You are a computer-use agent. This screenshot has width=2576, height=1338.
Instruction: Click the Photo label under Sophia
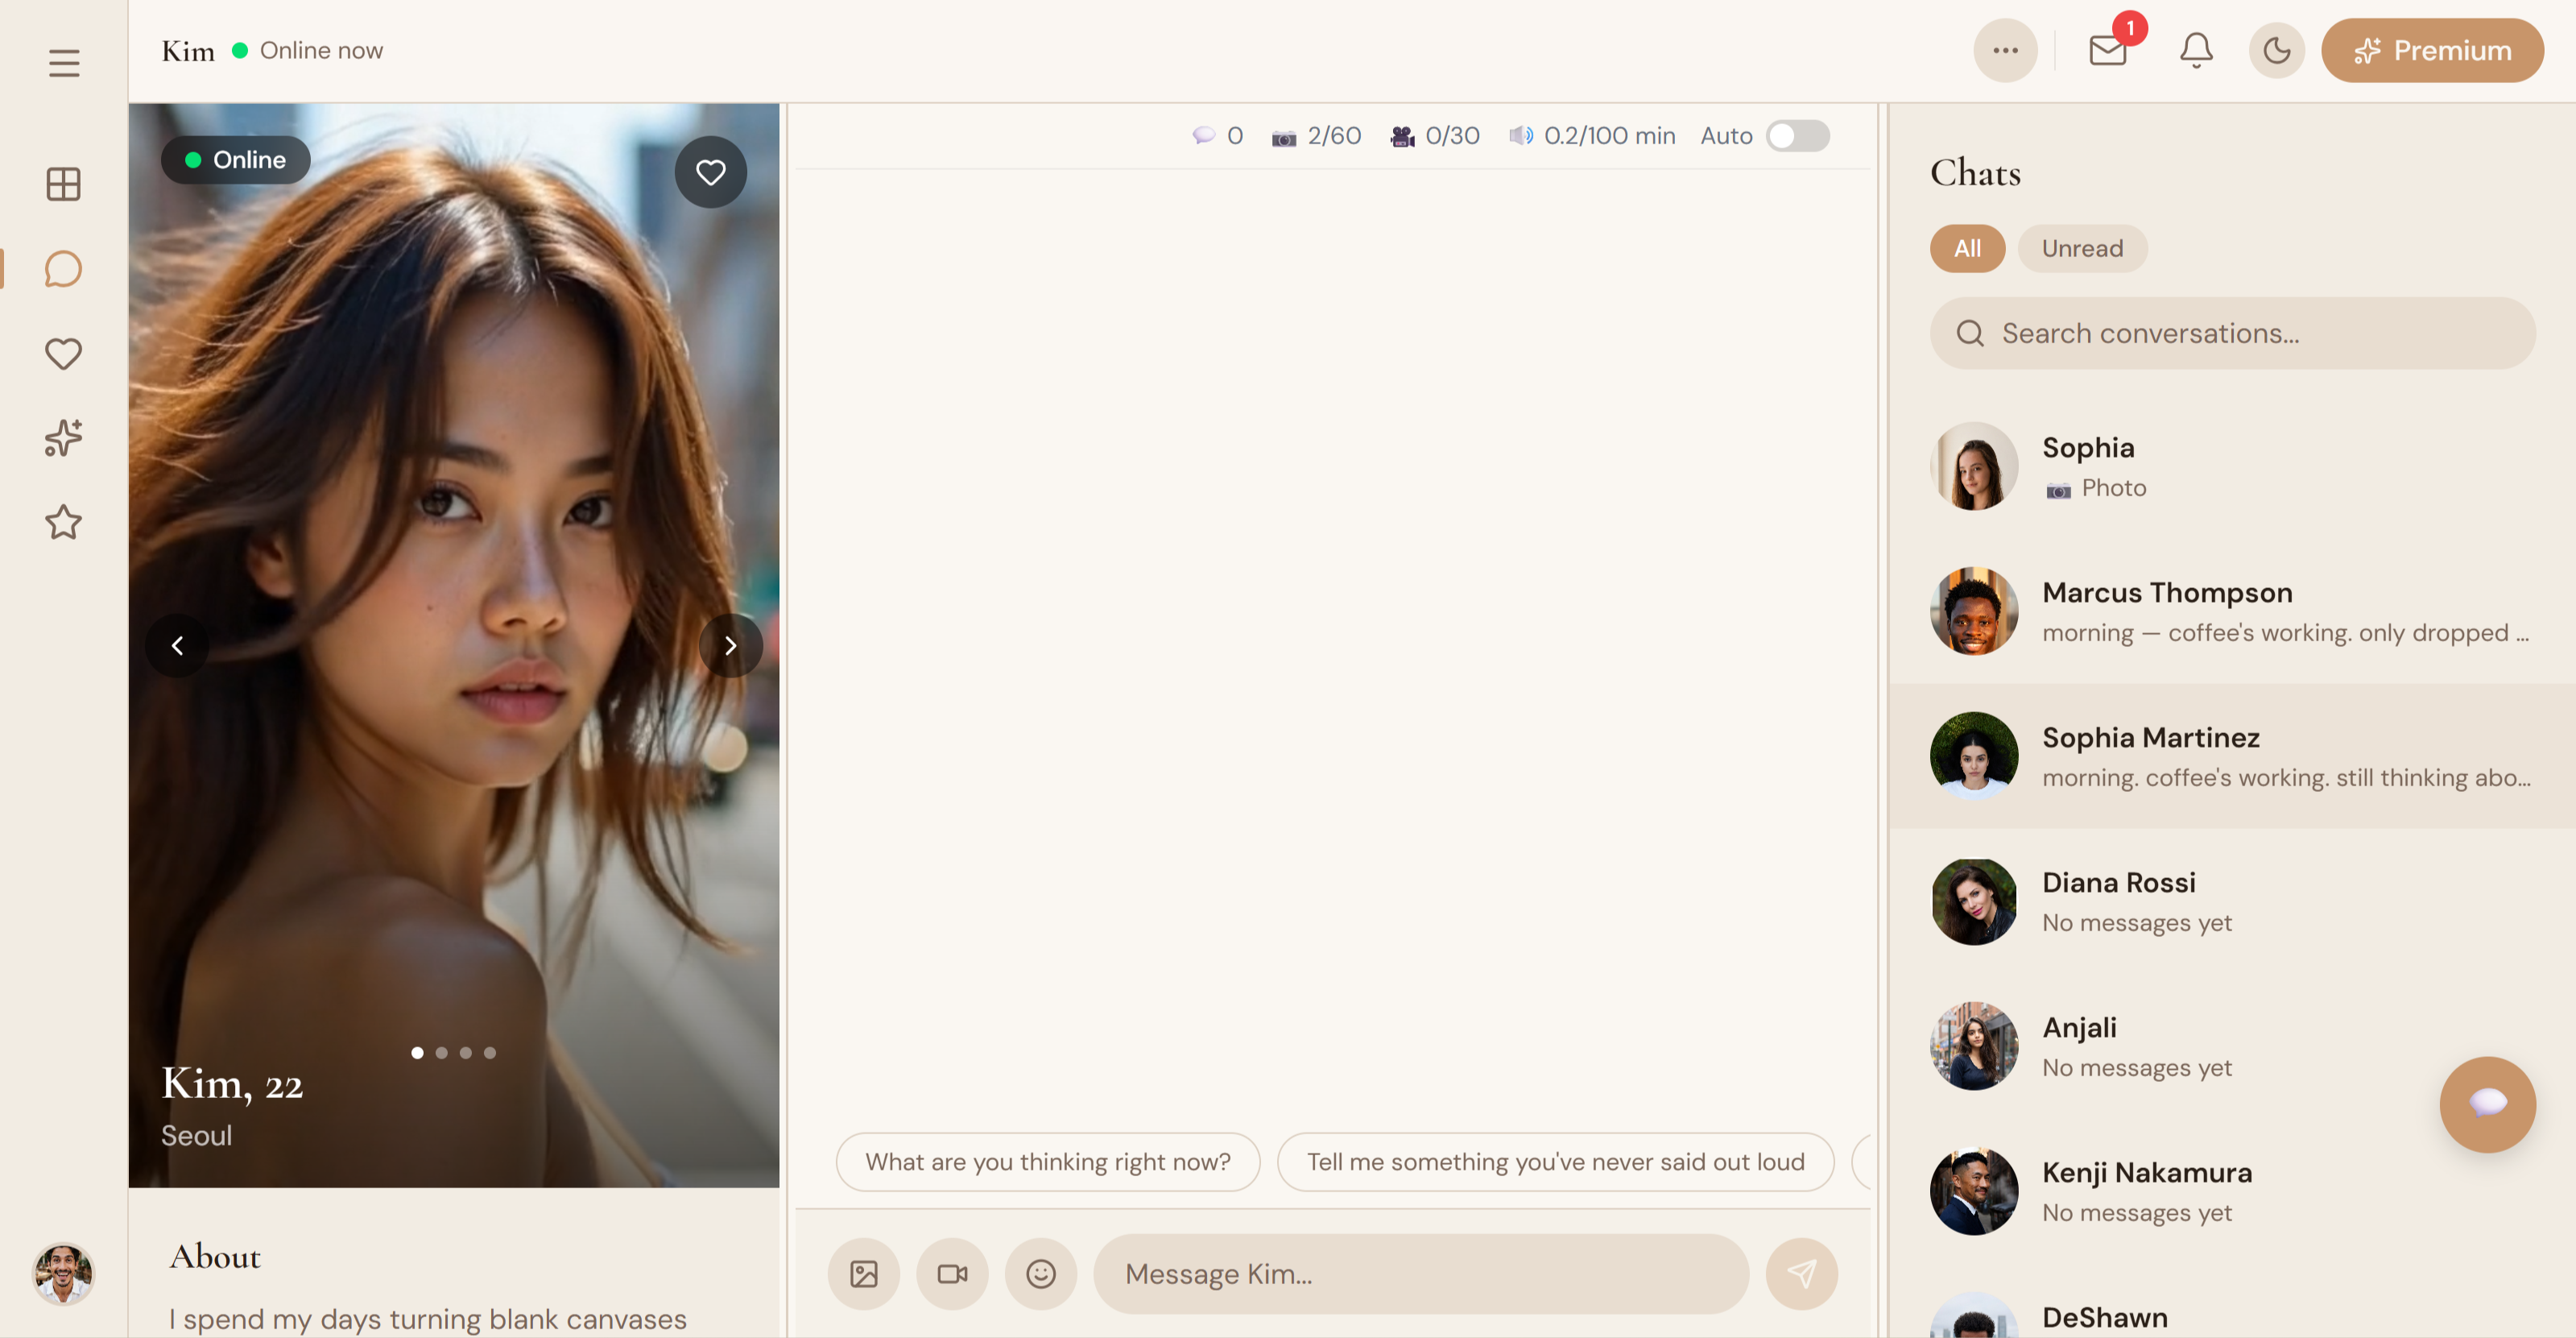pos(2113,487)
